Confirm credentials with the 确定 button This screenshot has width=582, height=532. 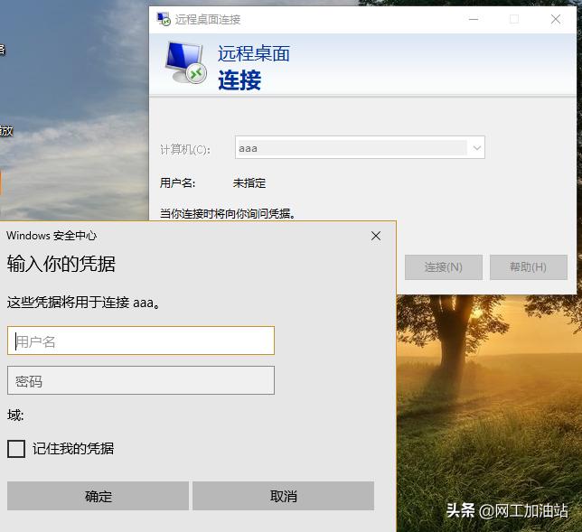(98, 496)
